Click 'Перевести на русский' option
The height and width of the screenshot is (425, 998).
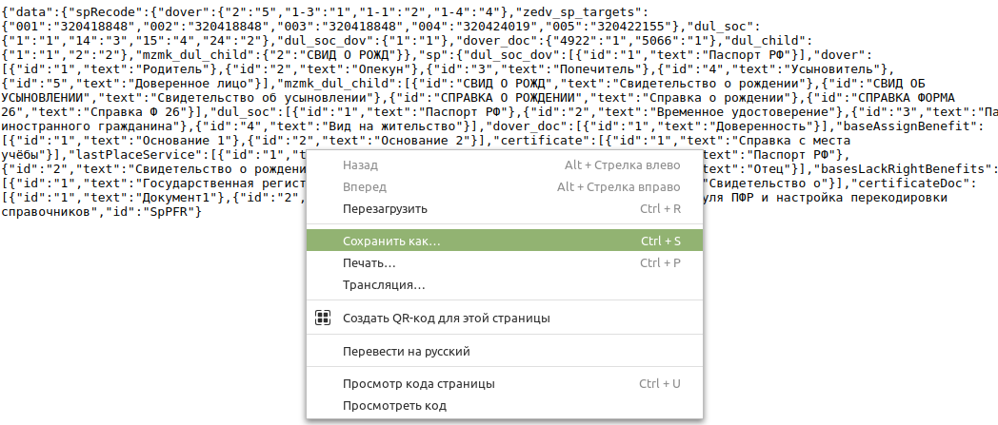[407, 351]
